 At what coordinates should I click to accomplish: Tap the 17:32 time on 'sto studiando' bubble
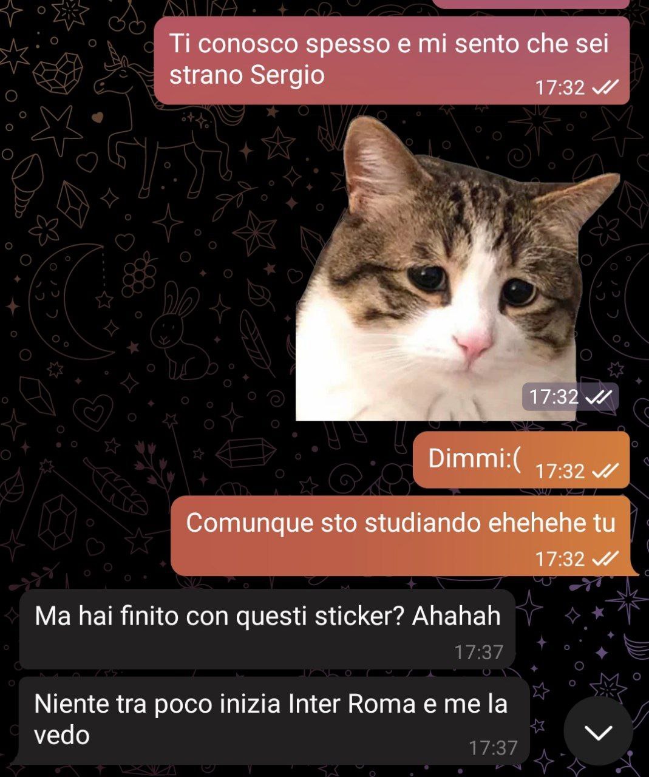coord(560,558)
